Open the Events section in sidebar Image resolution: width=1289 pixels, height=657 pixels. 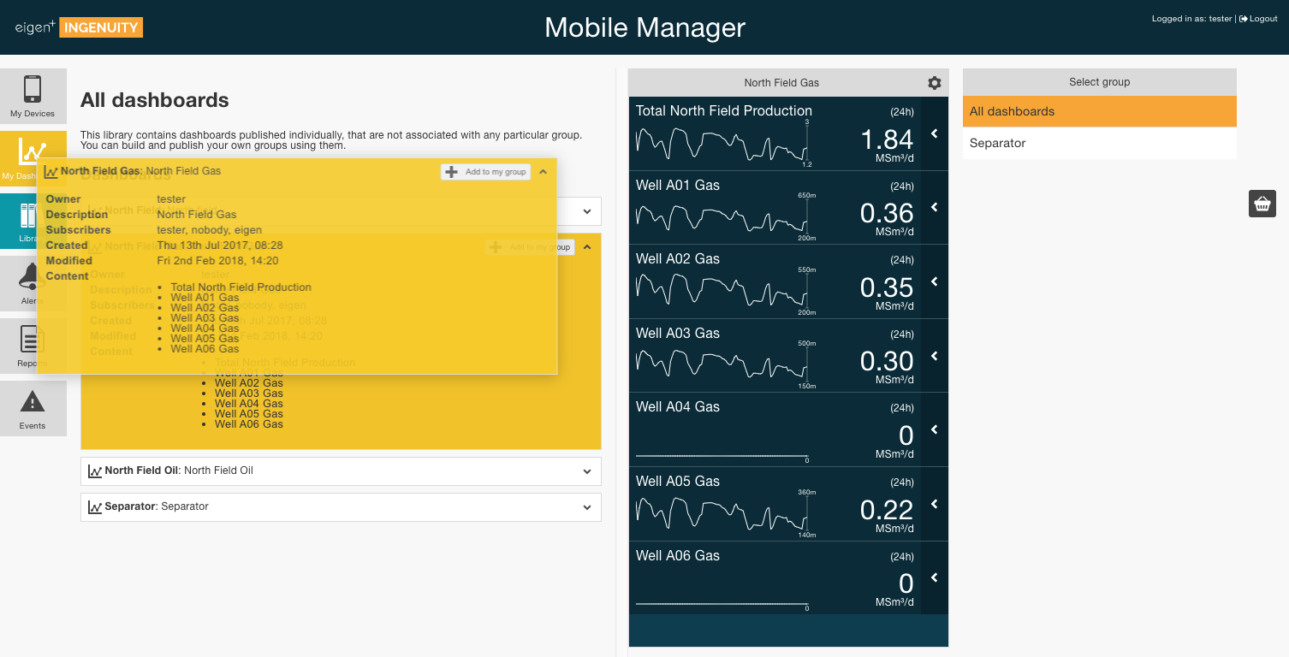[33, 408]
